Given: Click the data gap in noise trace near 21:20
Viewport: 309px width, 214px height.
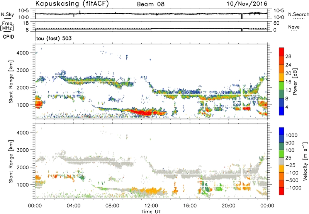Looking at the screenshot, I should [x=242, y=16].
